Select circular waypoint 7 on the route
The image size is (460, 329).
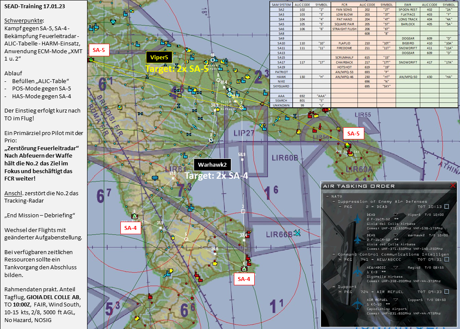pos(211,140)
